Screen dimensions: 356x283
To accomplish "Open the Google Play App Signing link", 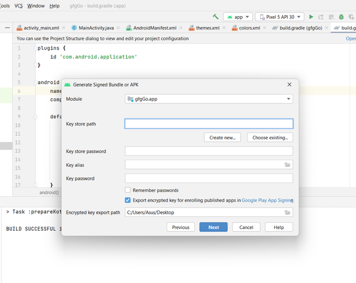I will (x=267, y=201).
